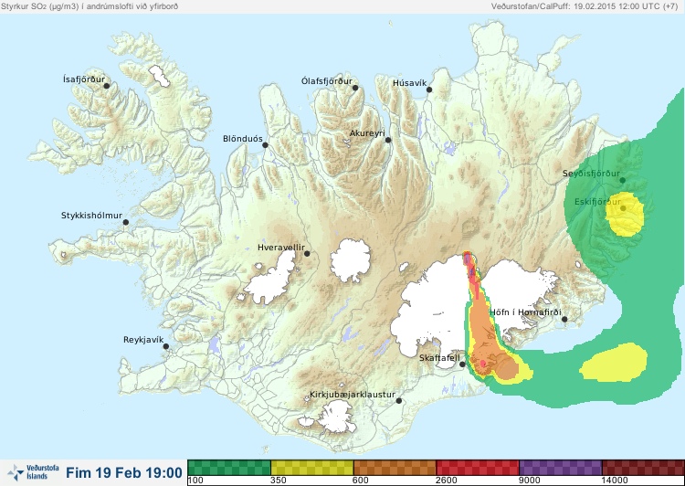Click the Stykkishólmur label text
Image resolution: width=685 pixels, height=486 pixels.
91,216
